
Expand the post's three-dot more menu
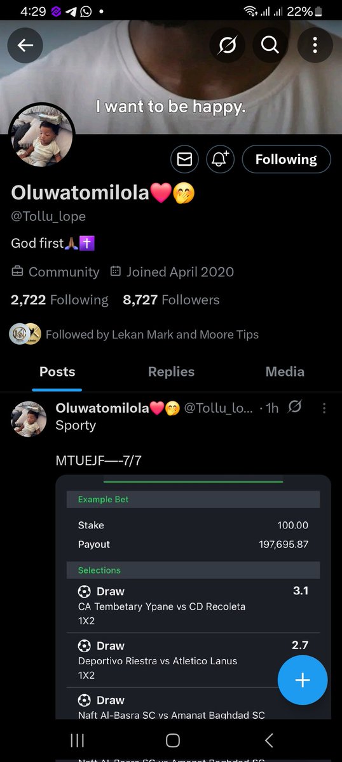[324, 408]
